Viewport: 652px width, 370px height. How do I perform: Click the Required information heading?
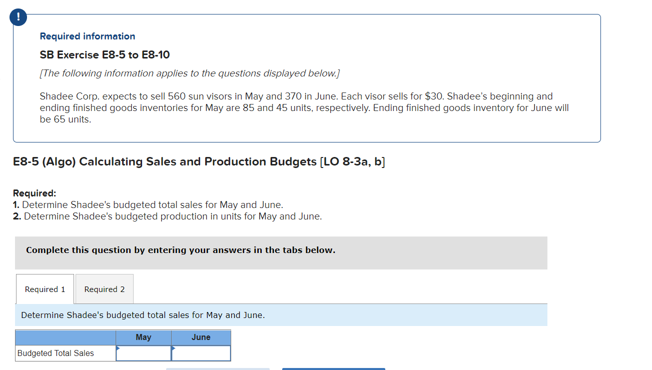click(88, 36)
